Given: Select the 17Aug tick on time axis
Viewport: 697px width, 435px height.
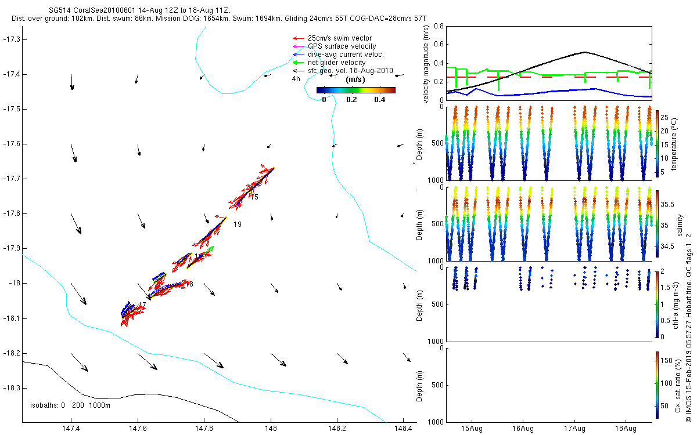Looking at the screenshot, I should click(574, 428).
